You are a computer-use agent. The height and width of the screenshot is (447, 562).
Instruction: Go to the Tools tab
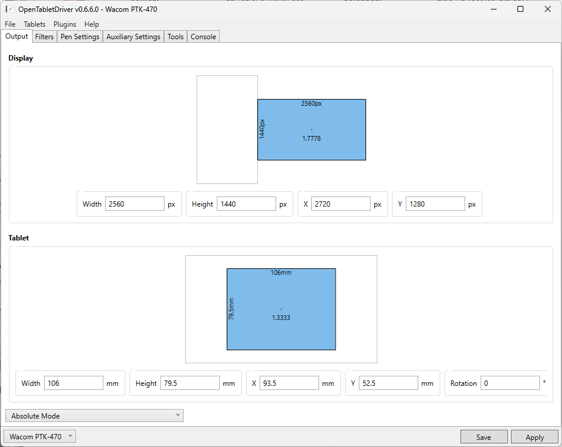(175, 37)
